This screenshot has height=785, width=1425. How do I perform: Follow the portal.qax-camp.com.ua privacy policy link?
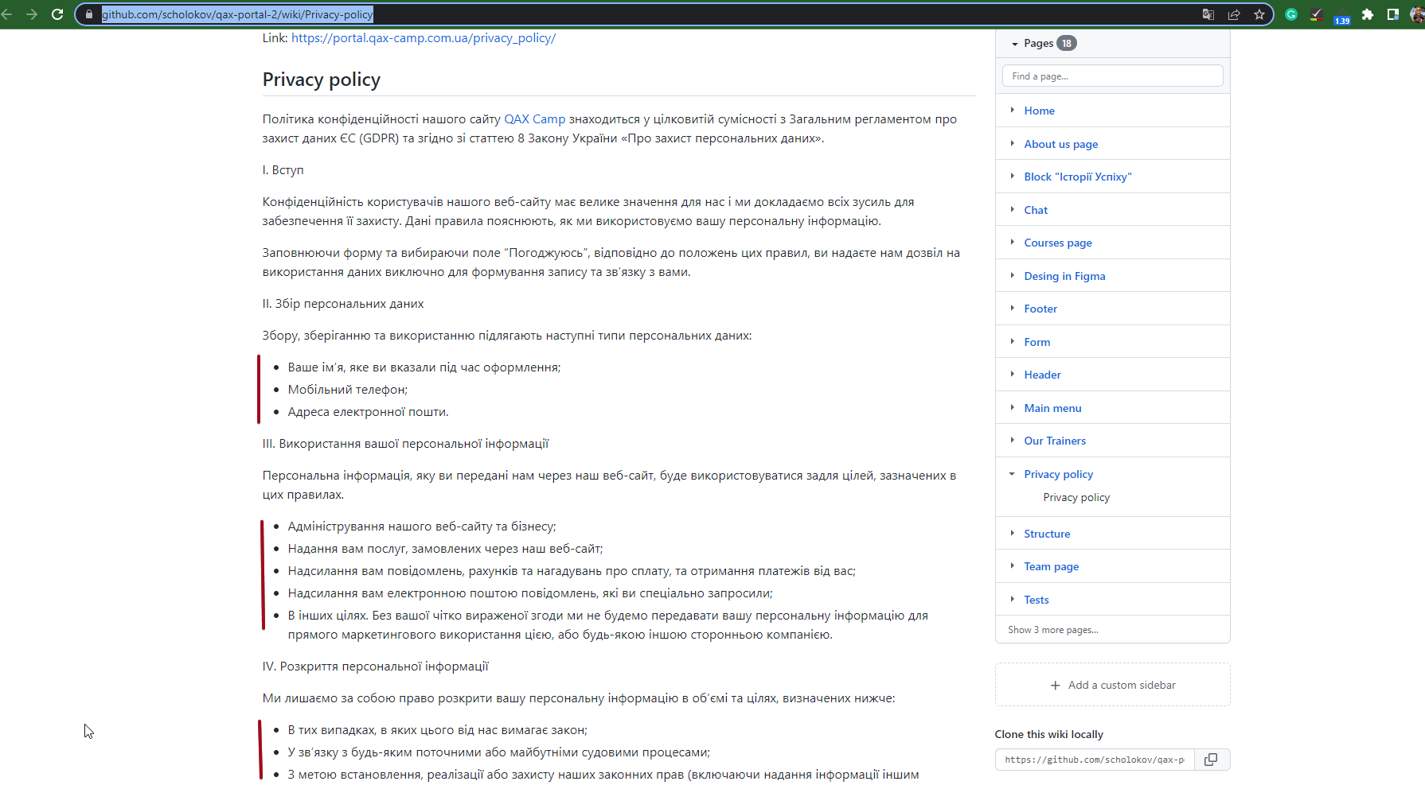[423, 37]
